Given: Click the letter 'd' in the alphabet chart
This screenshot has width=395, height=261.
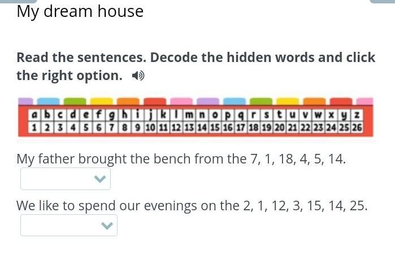Looking at the screenshot, I should coord(73,115).
